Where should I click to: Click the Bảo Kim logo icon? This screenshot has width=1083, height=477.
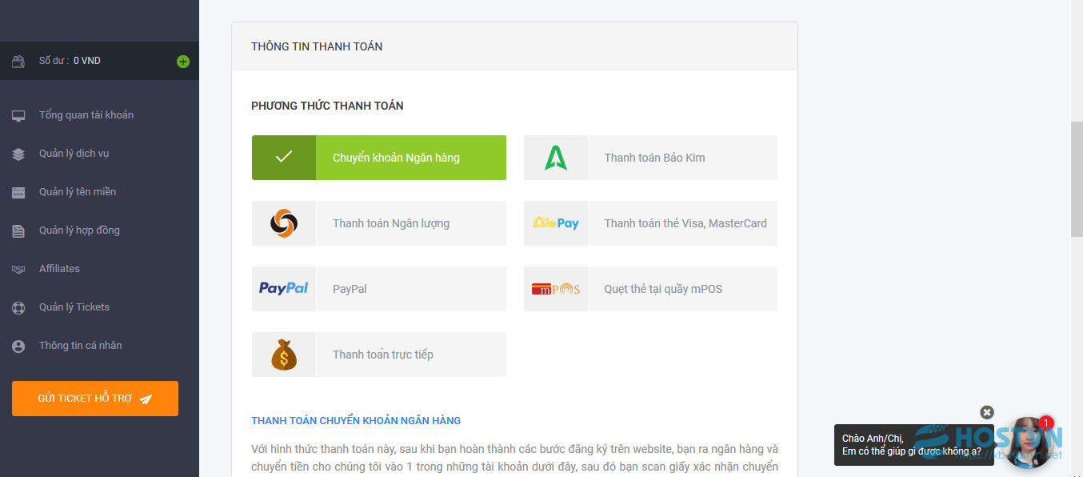556,158
